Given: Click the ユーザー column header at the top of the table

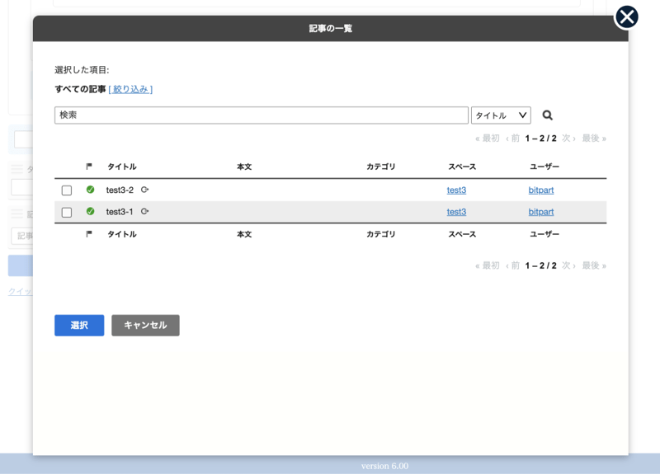Looking at the screenshot, I should point(544,167).
